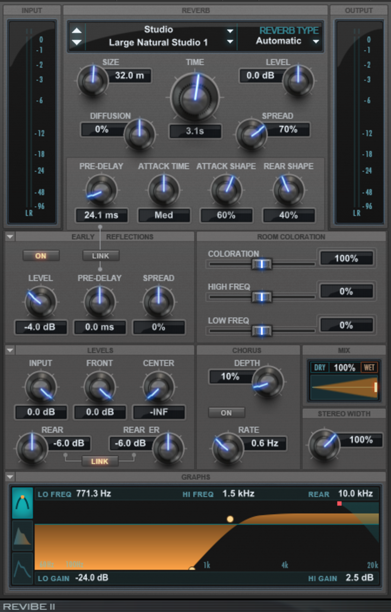Toggle the Rear levels LINK button

[100, 461]
